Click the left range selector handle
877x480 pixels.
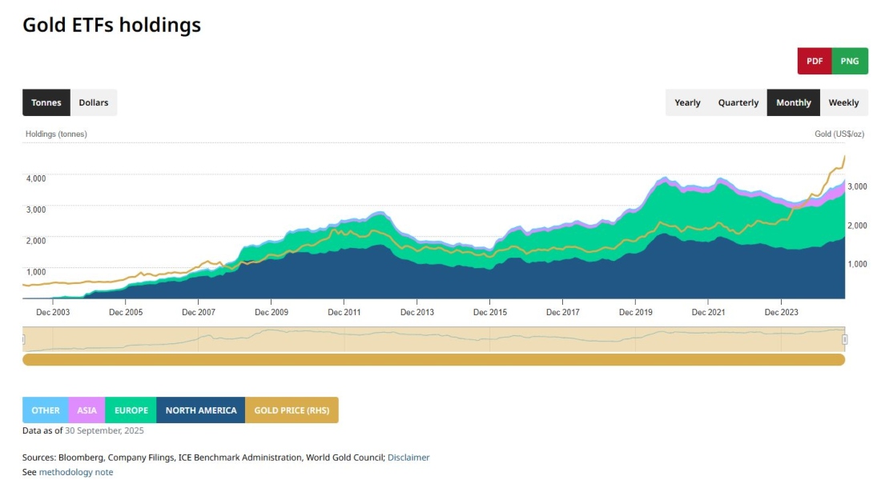point(23,339)
